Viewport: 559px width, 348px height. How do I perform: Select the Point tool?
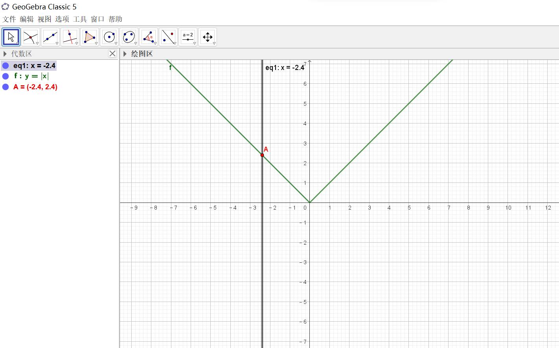pos(31,37)
